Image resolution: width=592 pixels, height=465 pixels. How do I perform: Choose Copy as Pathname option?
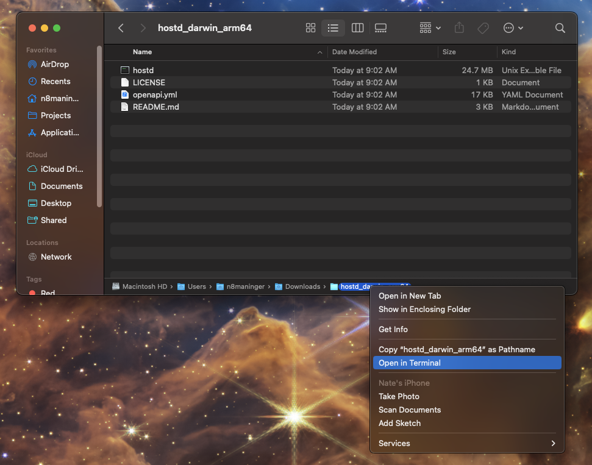point(457,349)
